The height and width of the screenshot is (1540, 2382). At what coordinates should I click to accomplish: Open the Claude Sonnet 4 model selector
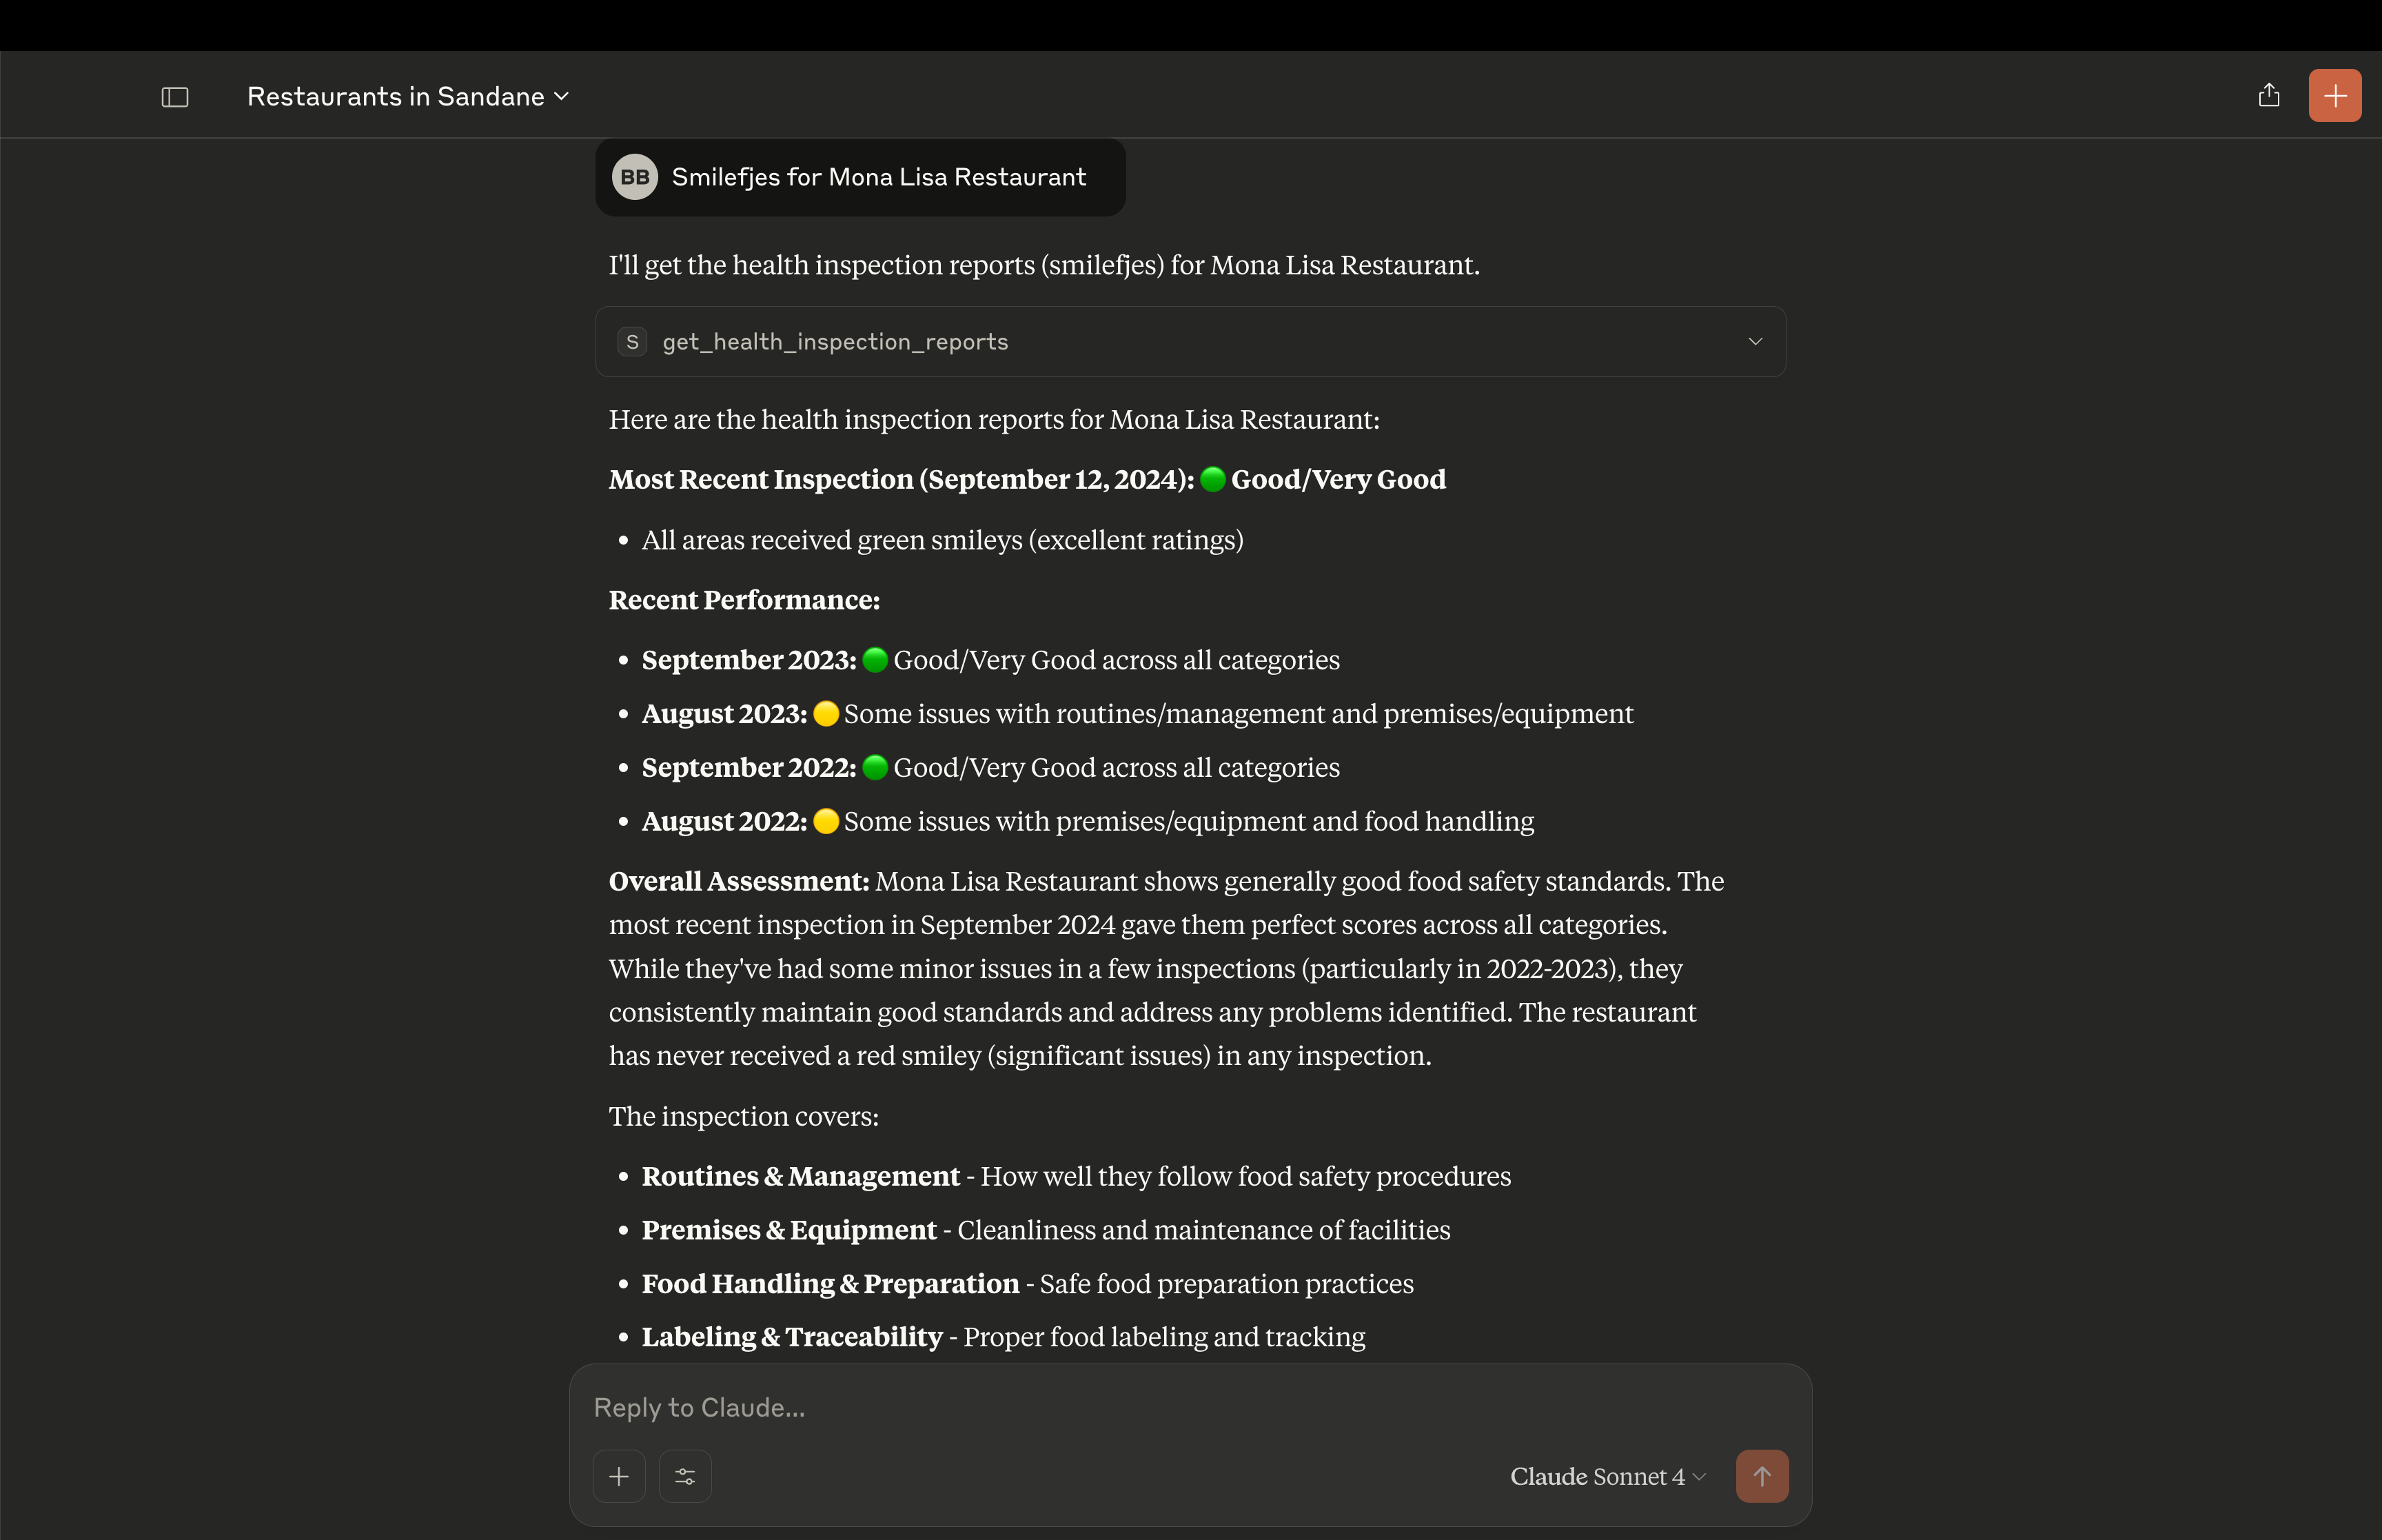1607,1476
